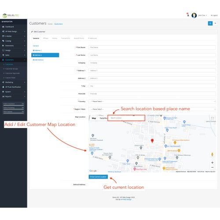Open the Region / State dropdown
The image size is (220, 220).
[152, 109]
